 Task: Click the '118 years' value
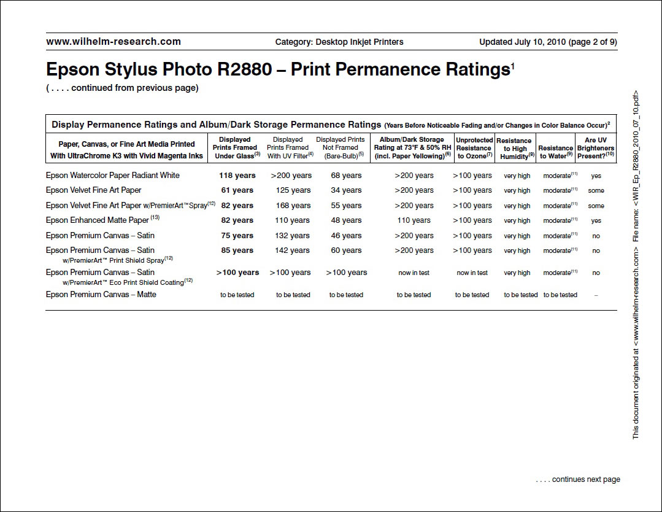pos(237,176)
